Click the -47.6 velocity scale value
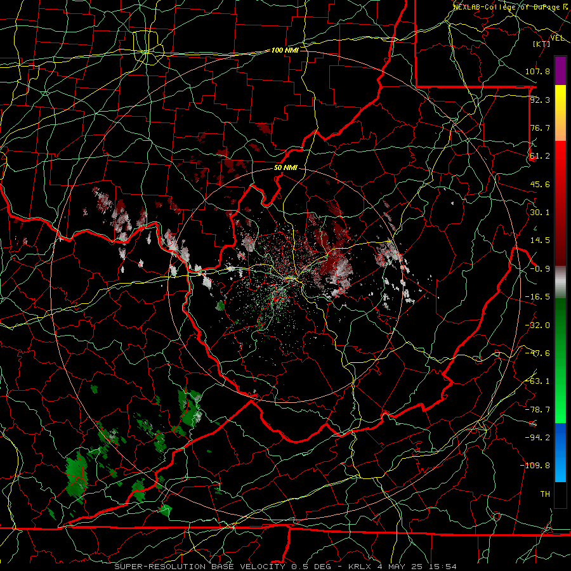The height and width of the screenshot is (571, 571). (x=537, y=353)
